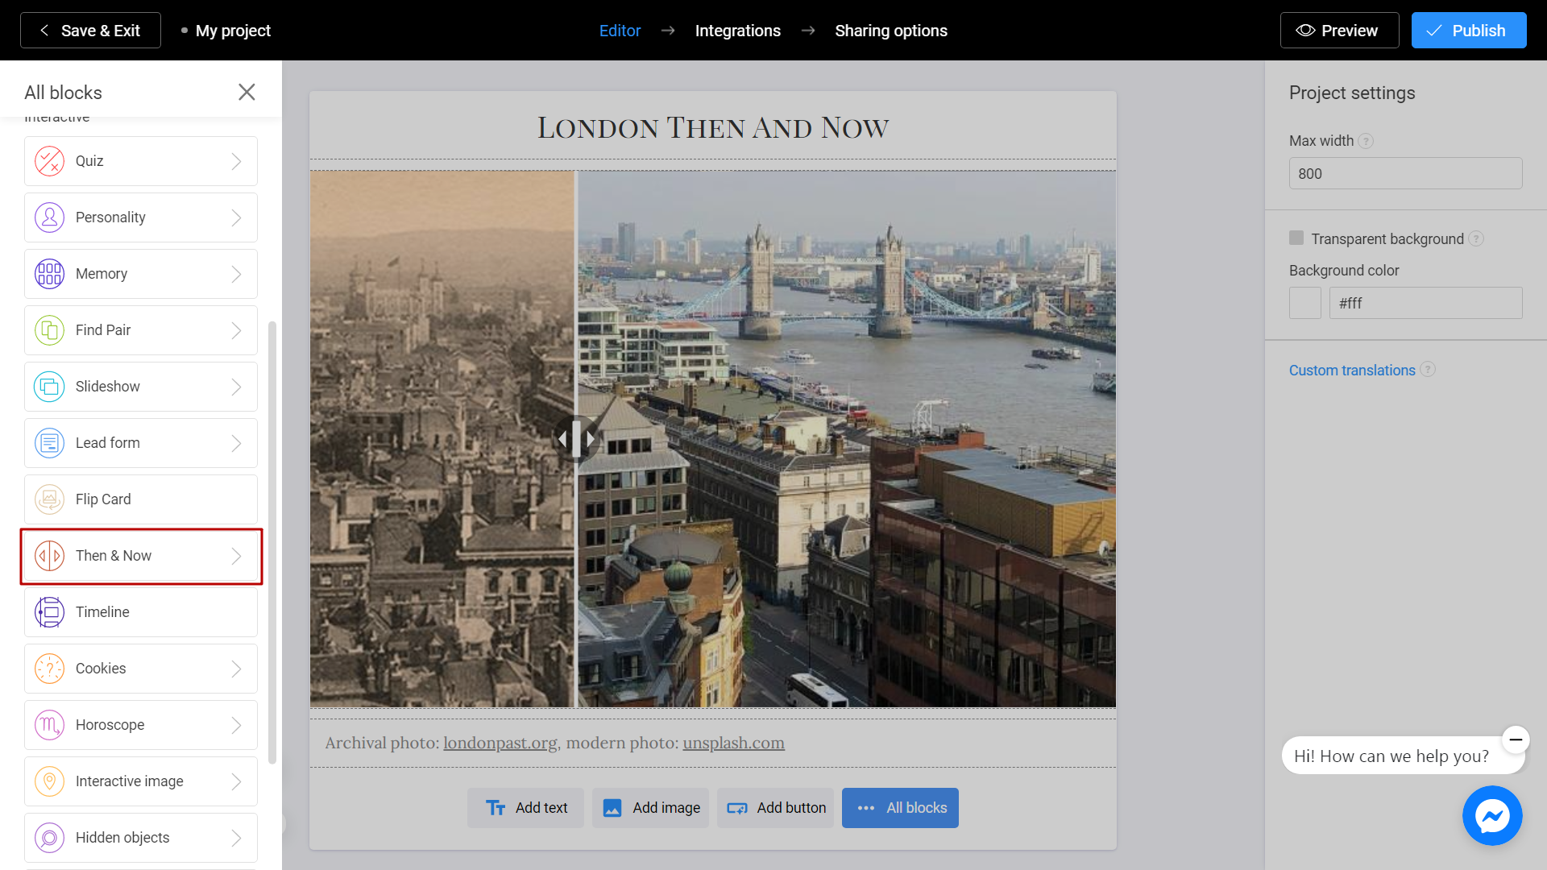Viewport: 1547px width, 870px height.
Task: Expand the Then & Now block chevron
Action: tap(236, 556)
